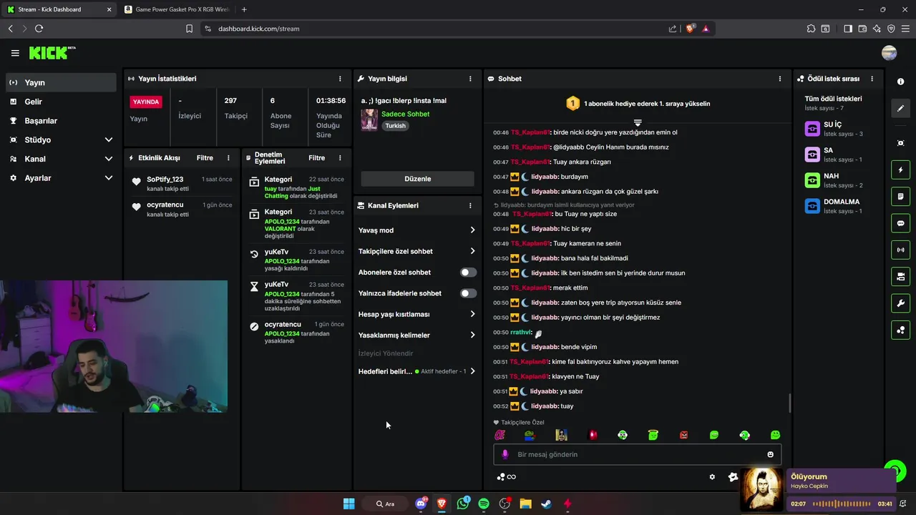Jump to newest chat messages arrow
This screenshot has width=916, height=515.
pyautogui.click(x=638, y=123)
